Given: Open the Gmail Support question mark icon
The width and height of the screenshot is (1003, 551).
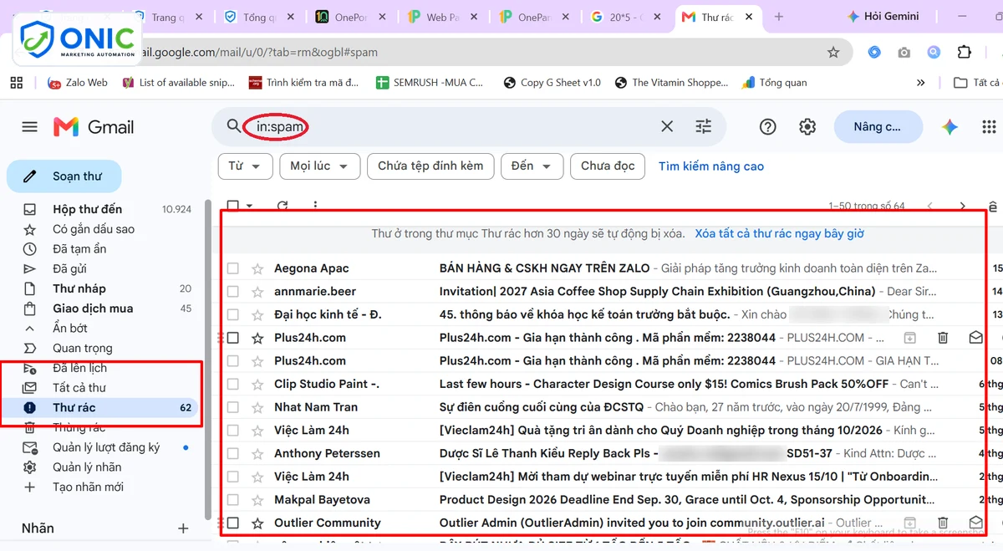Looking at the screenshot, I should point(767,127).
